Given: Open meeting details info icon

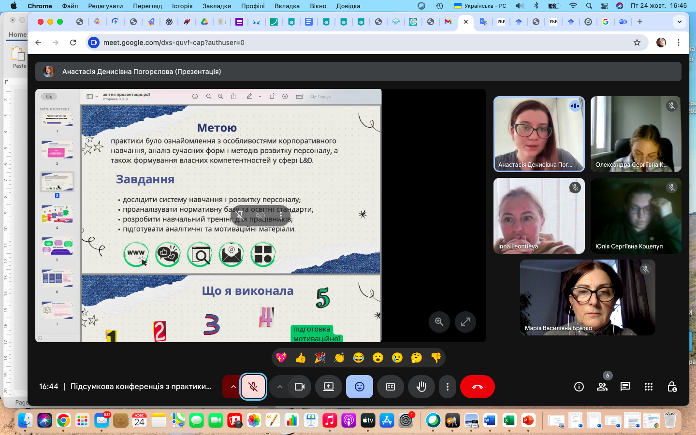Looking at the screenshot, I should tap(579, 387).
